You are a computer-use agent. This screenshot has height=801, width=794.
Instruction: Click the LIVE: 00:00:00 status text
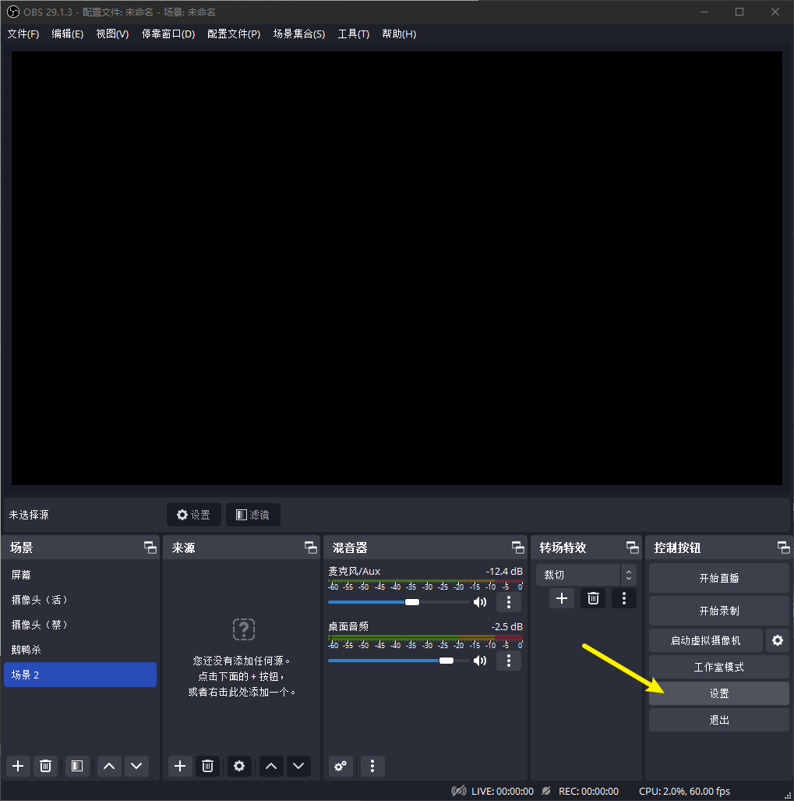[x=503, y=792]
